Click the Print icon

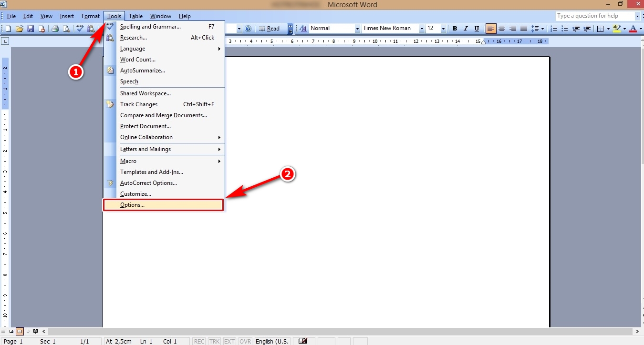[x=55, y=29]
